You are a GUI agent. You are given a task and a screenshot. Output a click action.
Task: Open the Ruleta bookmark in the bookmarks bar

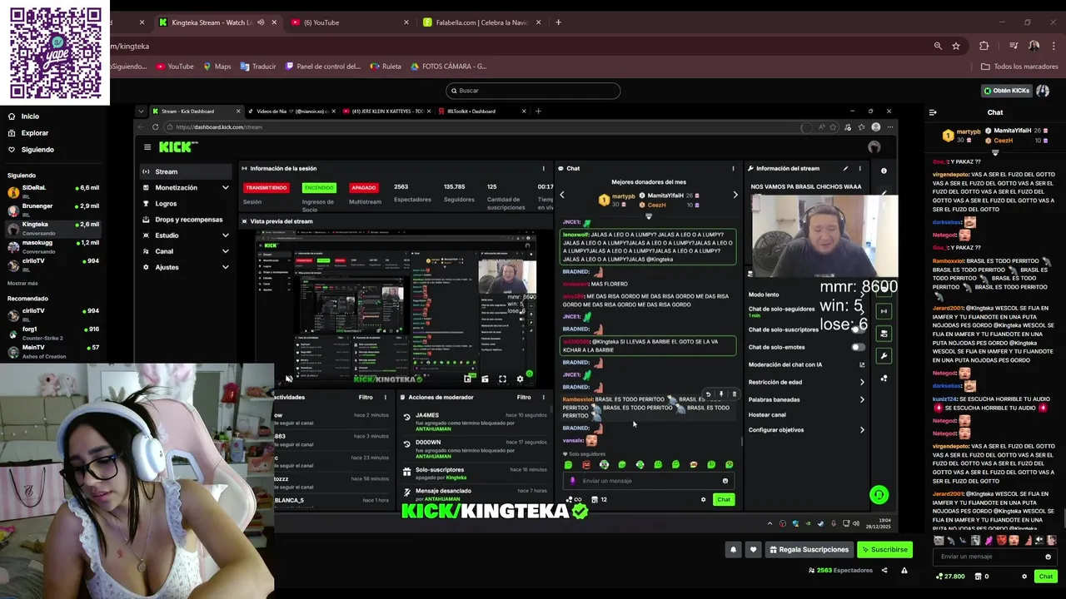point(386,67)
